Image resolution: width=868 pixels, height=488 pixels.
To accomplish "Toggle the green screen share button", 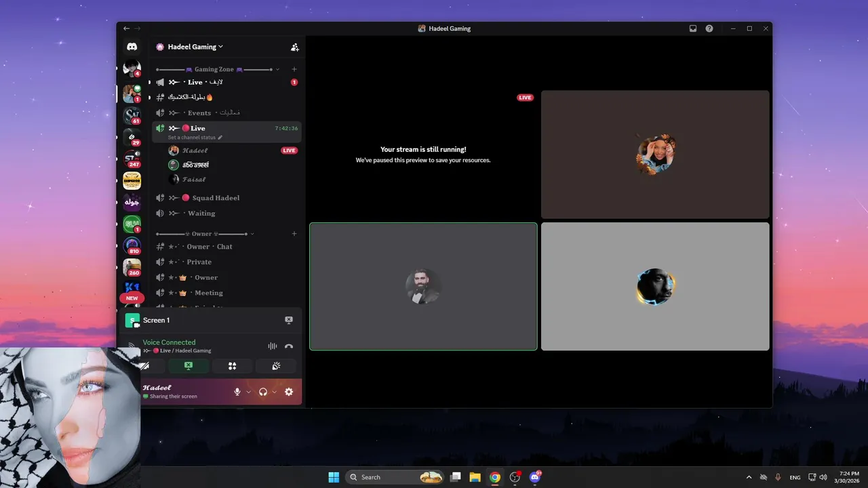I will (189, 366).
